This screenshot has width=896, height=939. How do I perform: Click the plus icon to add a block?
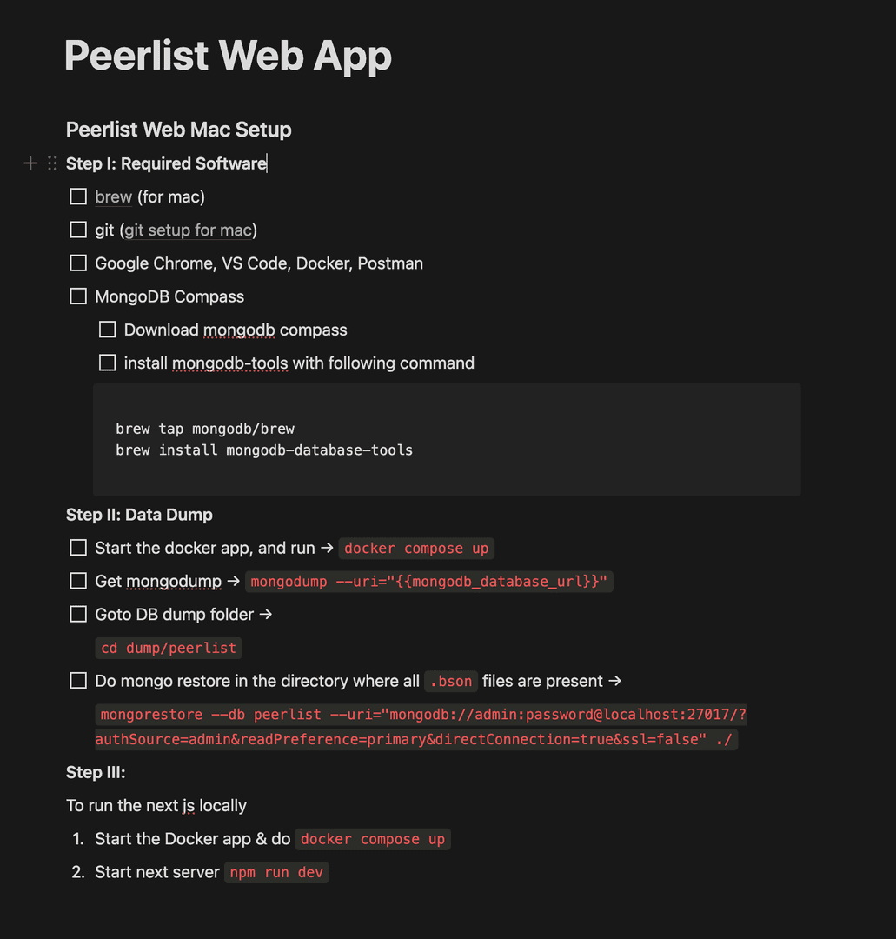(x=30, y=163)
